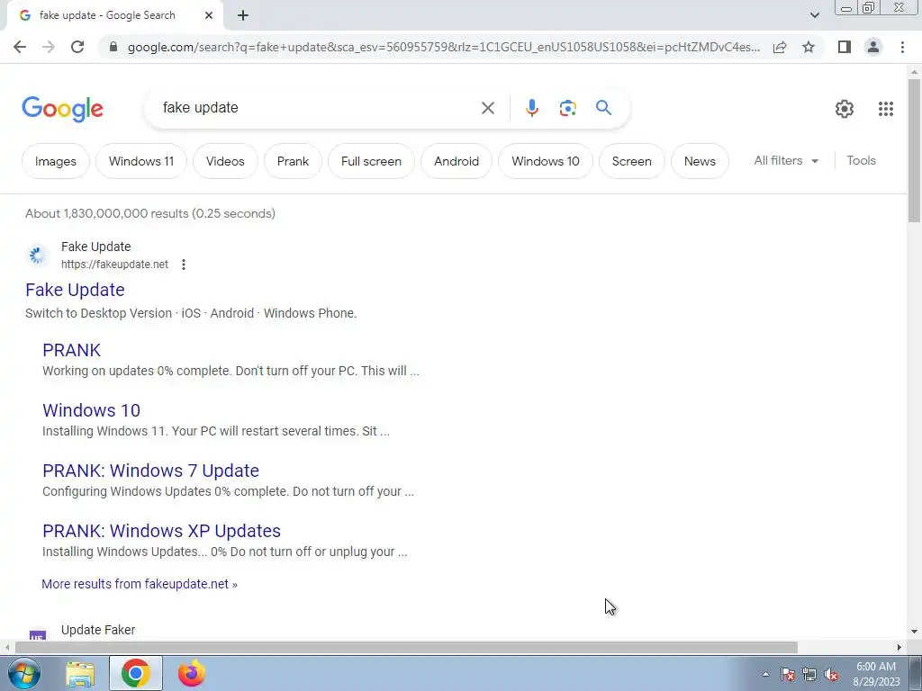The image size is (922, 691).
Task: Open the options dots next to fakeupdate.net
Action: pyautogui.click(x=184, y=265)
